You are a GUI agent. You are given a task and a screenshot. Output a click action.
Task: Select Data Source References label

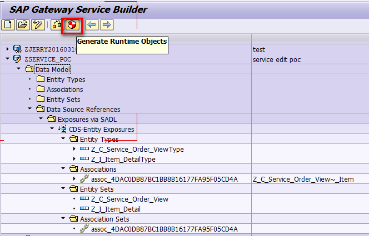click(x=83, y=110)
